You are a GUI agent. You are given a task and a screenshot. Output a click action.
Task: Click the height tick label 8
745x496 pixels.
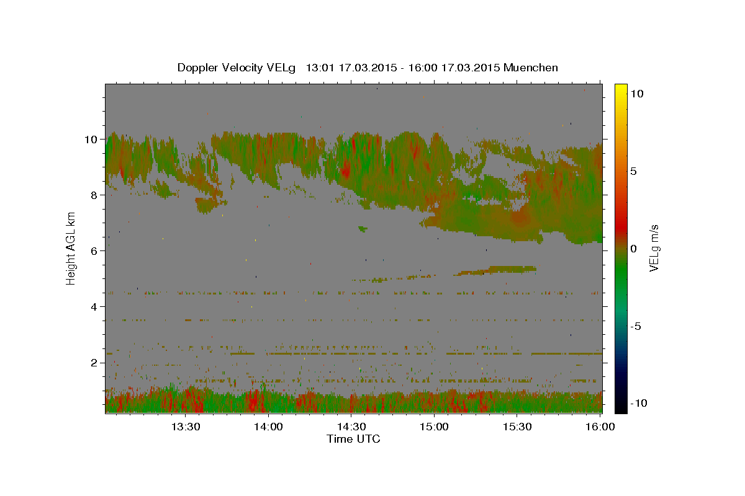tap(96, 195)
